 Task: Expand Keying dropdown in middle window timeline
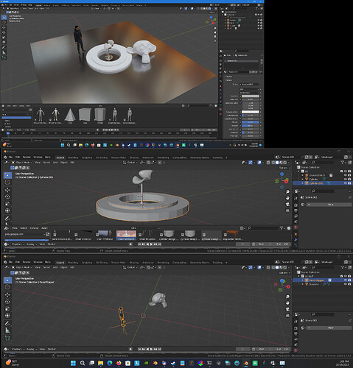31,244
